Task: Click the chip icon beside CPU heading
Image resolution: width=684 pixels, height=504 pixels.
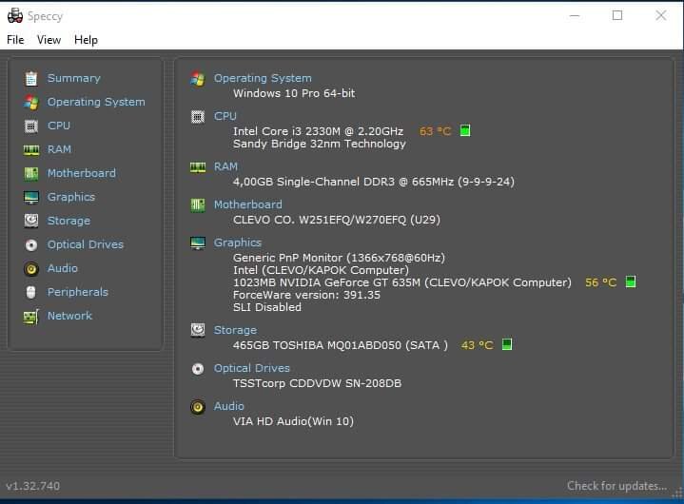Action: 198,117
